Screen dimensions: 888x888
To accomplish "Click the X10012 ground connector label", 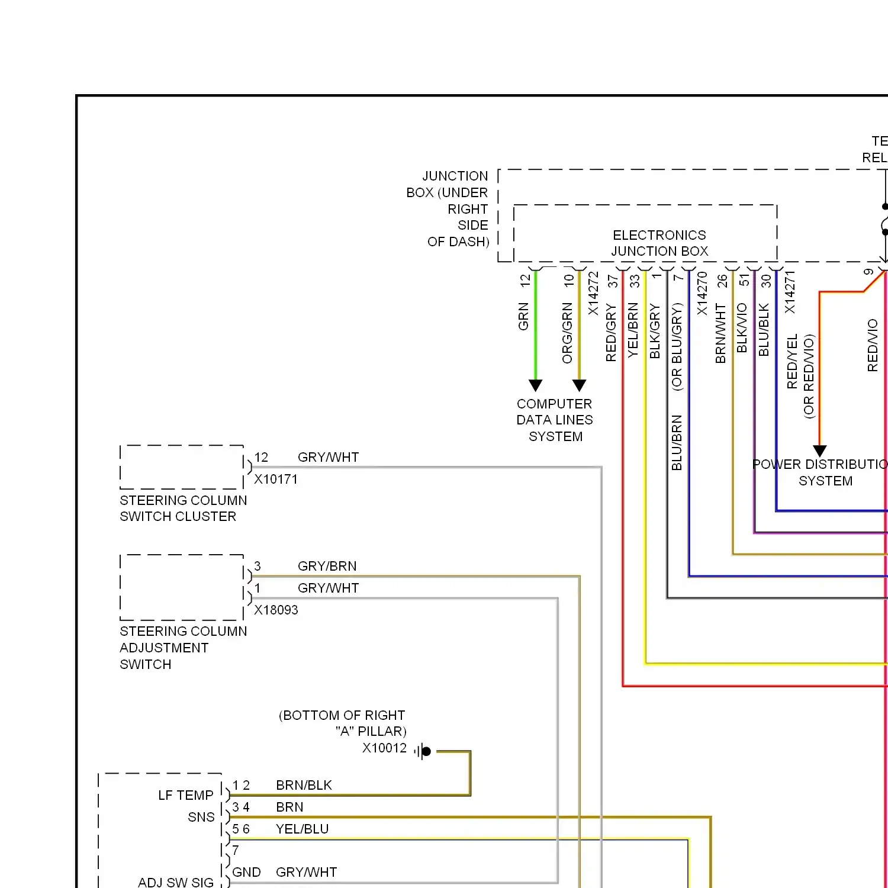I will click(385, 748).
